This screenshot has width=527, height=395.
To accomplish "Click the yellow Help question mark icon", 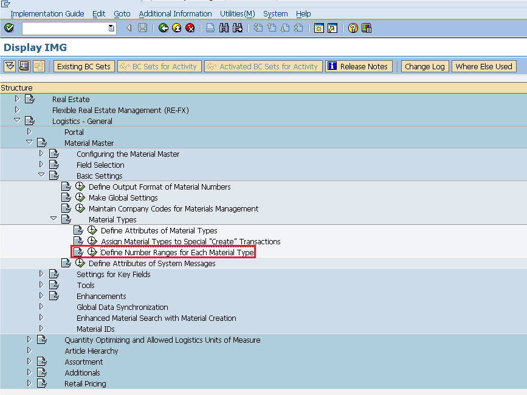I will coord(353,28).
